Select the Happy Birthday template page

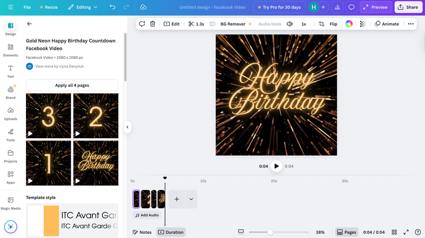96,163
